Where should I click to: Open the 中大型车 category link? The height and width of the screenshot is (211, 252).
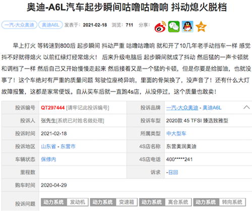(176, 133)
